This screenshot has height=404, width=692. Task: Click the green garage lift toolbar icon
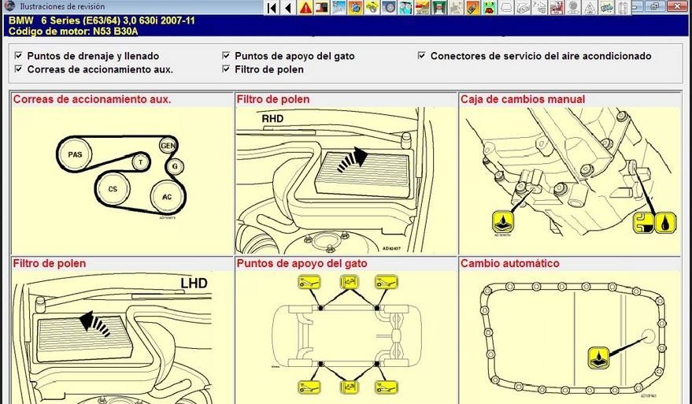[x=439, y=8]
